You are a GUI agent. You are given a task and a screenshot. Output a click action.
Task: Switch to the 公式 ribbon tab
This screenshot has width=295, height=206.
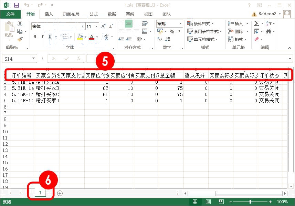(94, 14)
